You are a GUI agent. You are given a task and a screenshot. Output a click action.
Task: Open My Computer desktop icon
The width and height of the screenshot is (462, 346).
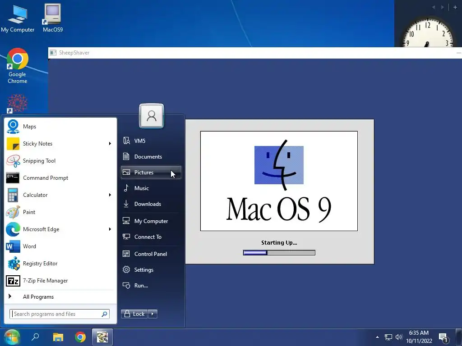coord(18,18)
